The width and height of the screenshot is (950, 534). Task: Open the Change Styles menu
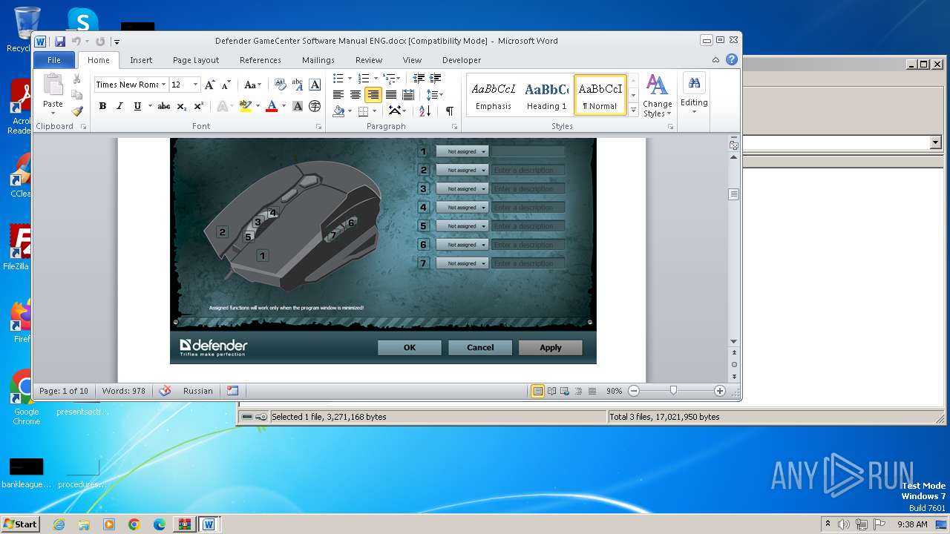657,95
